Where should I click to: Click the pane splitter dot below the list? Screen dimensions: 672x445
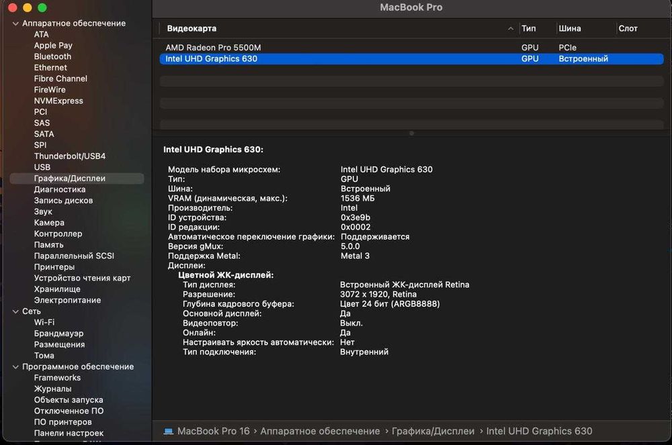coord(411,134)
